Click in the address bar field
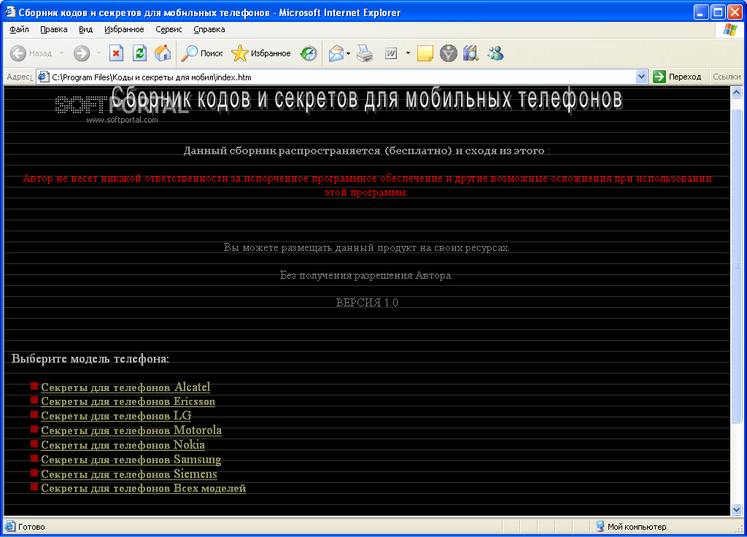The width and height of the screenshot is (747, 537). click(x=336, y=77)
